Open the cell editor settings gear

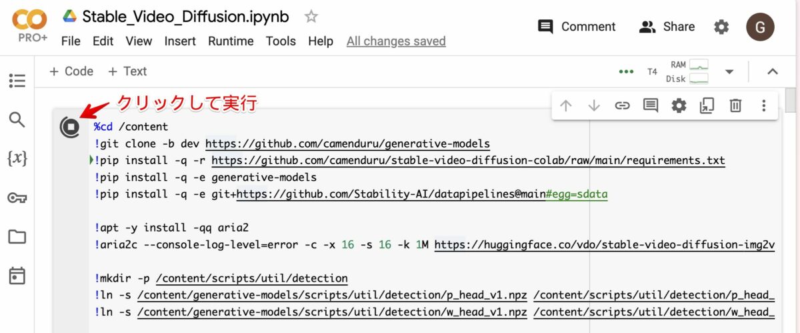[679, 105]
